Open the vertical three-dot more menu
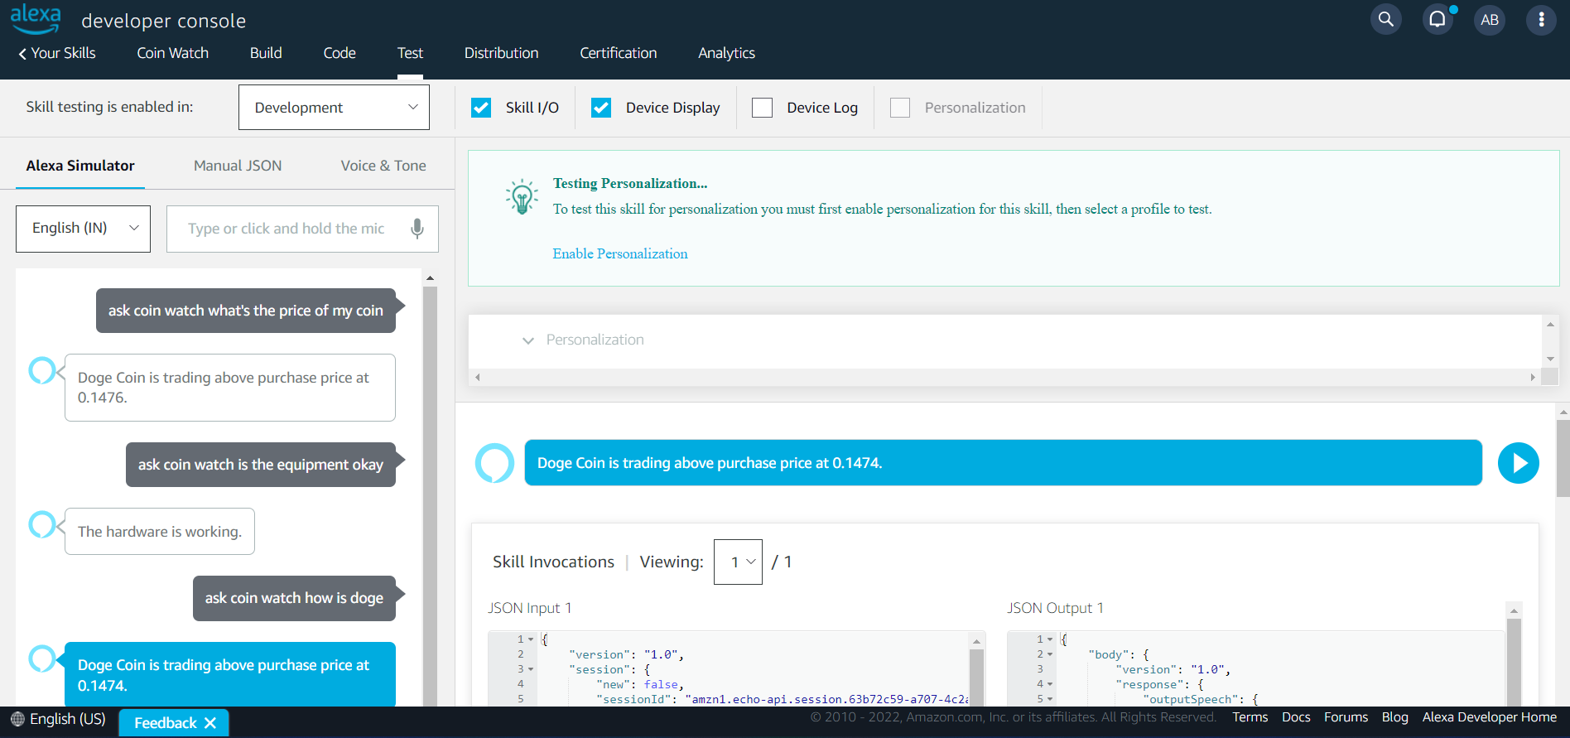The height and width of the screenshot is (738, 1570). click(x=1541, y=19)
